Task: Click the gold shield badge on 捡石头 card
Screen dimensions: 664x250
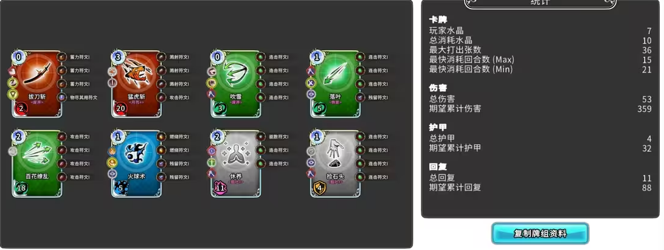Action: tap(319, 187)
